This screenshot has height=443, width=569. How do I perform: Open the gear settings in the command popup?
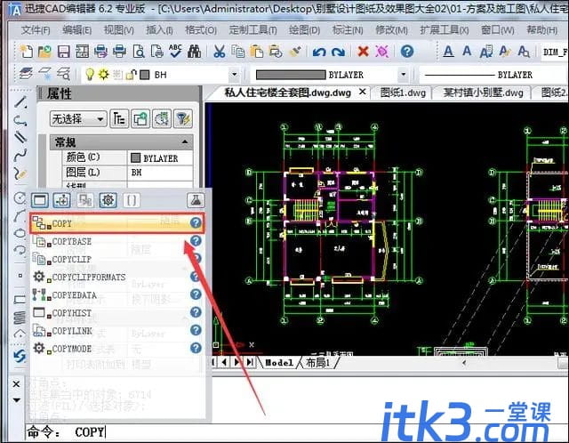(x=108, y=200)
